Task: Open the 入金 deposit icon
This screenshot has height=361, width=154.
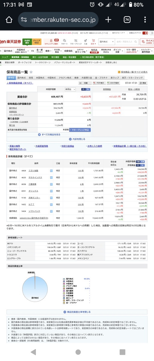Action: point(86,42)
